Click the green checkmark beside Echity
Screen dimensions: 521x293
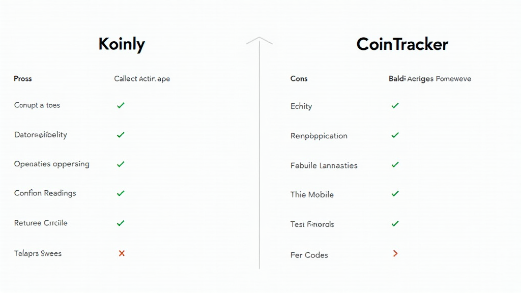pos(395,106)
